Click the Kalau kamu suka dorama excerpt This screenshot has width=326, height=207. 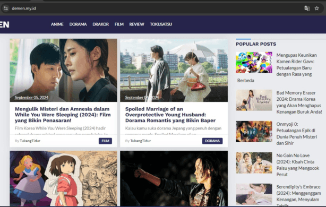pos(173,131)
